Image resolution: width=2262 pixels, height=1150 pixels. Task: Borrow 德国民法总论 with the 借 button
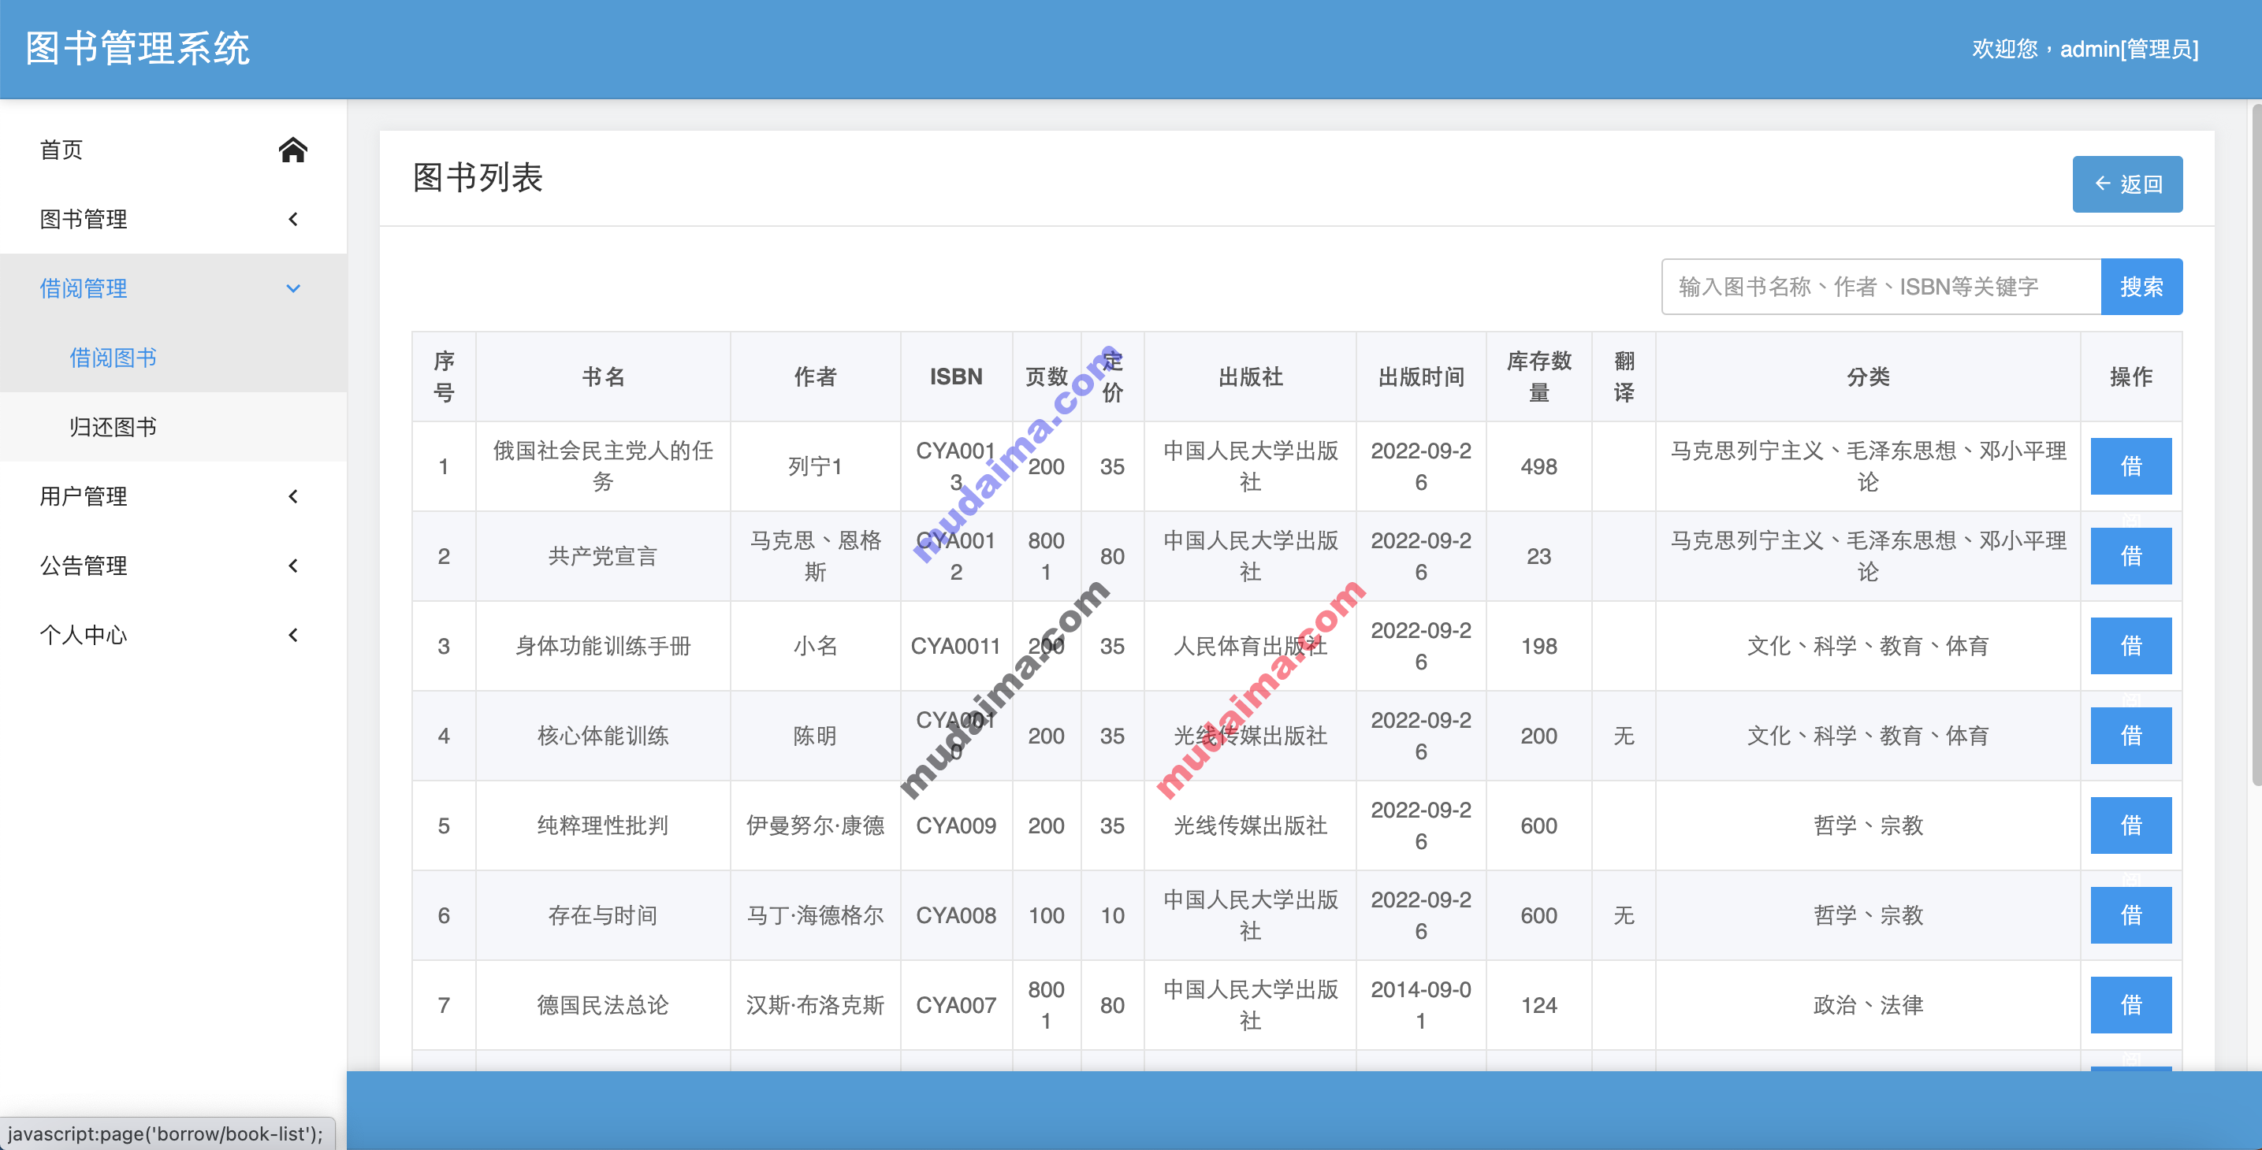[x=2130, y=1005]
